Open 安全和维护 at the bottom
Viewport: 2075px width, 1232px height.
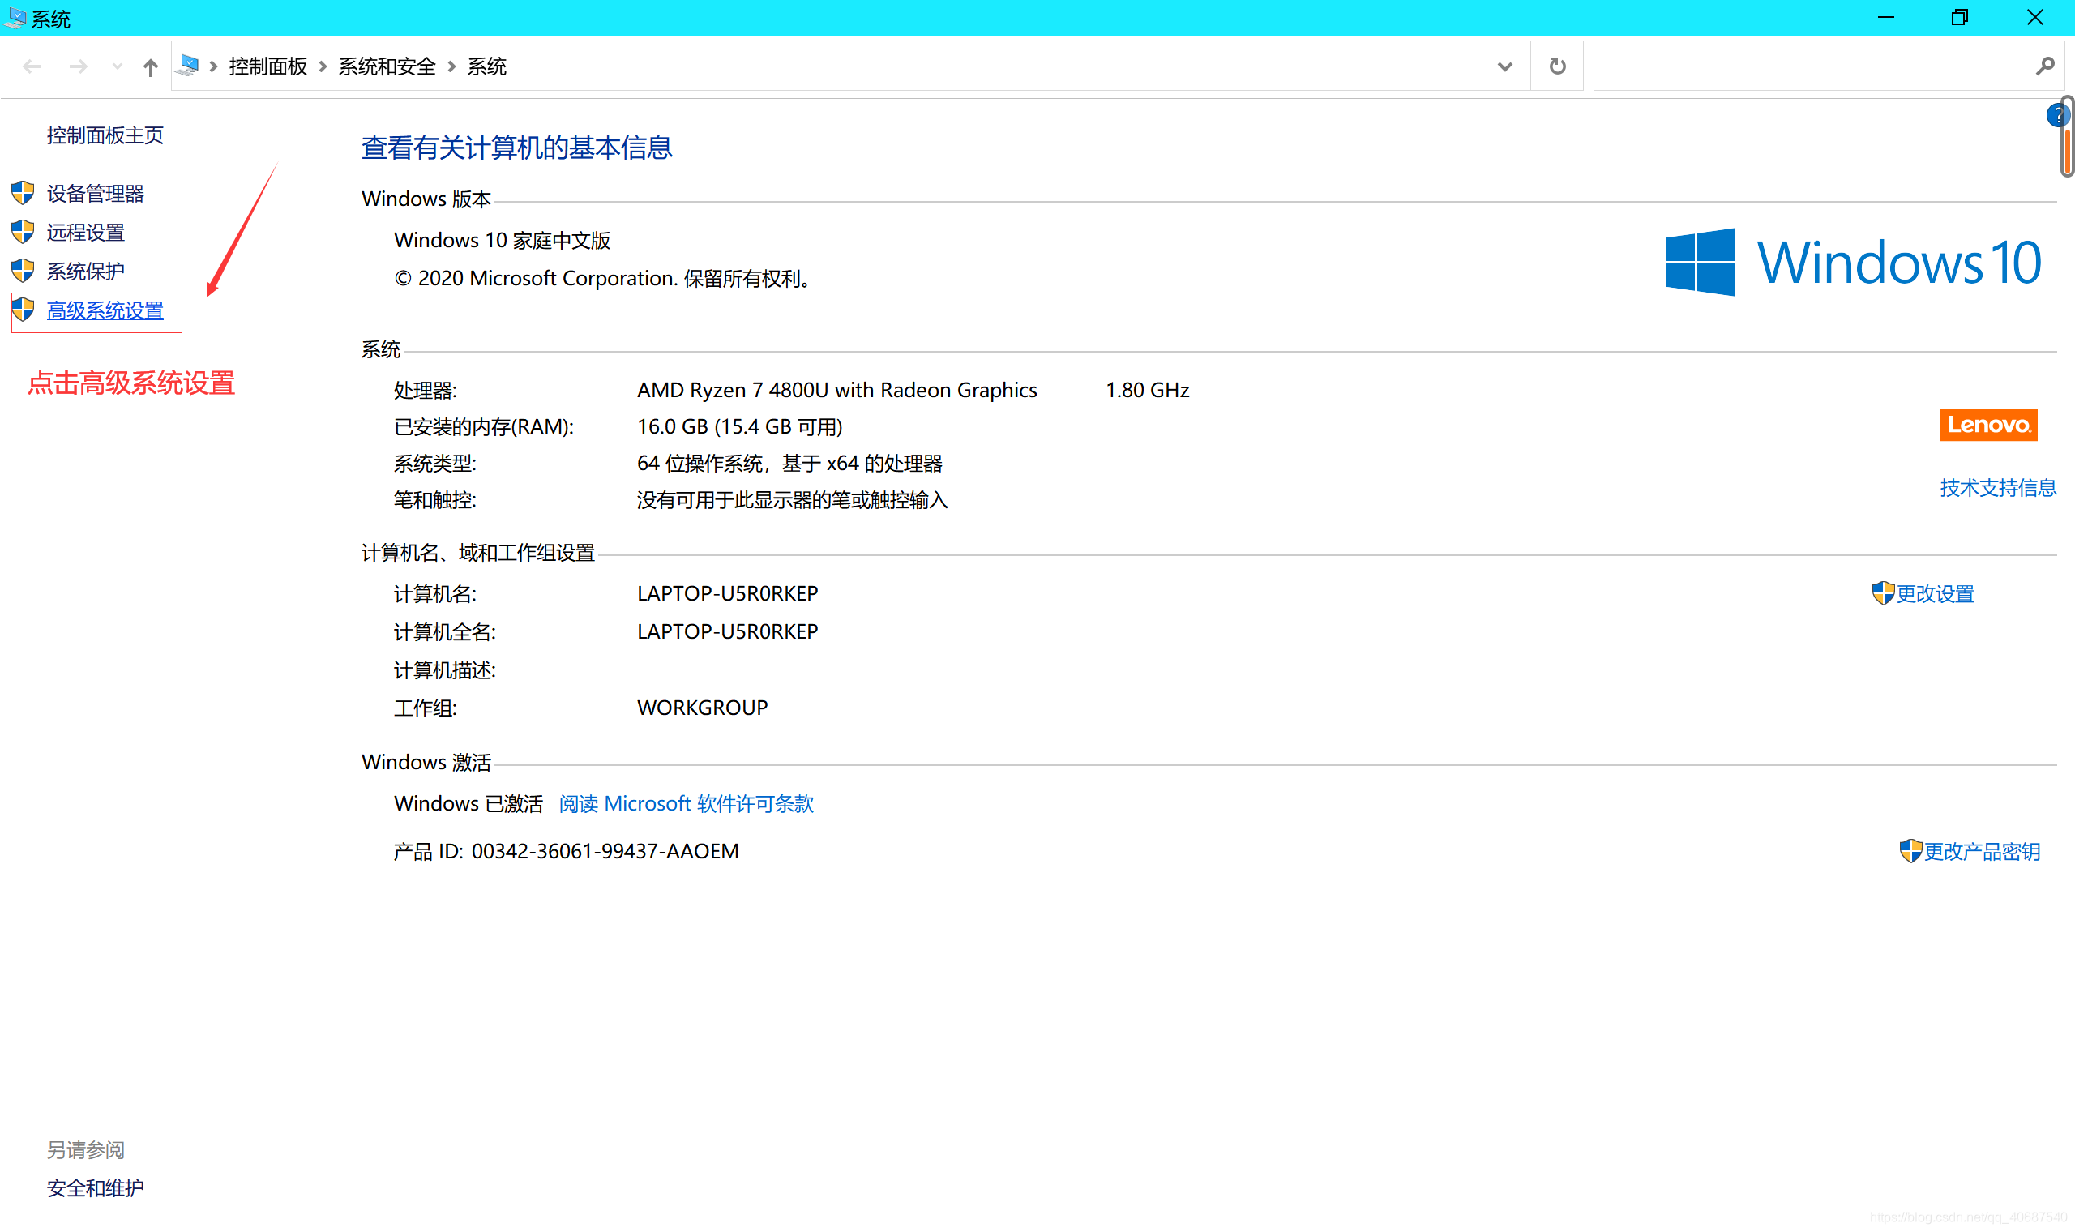click(x=95, y=1187)
